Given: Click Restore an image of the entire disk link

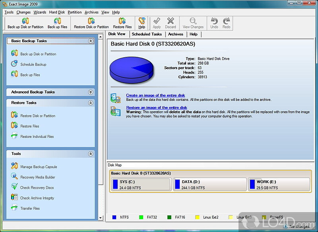Looking at the screenshot, I should [x=157, y=108].
